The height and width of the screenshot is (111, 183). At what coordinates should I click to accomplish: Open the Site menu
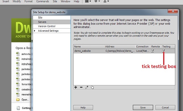coord(55,1)
